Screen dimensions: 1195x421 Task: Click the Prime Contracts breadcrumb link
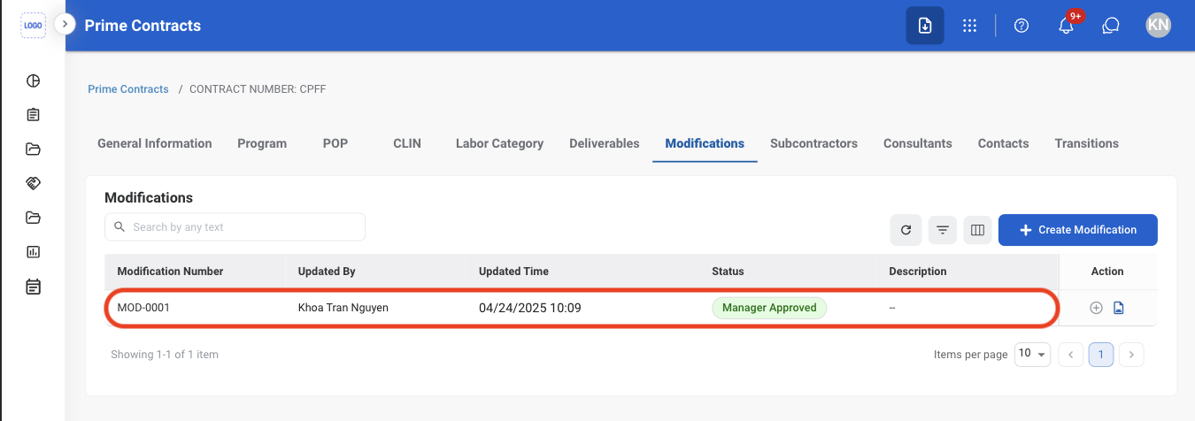tap(128, 89)
